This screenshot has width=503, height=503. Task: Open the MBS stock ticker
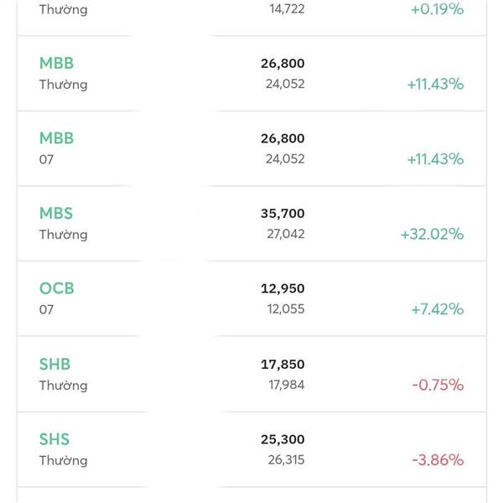[x=56, y=213]
